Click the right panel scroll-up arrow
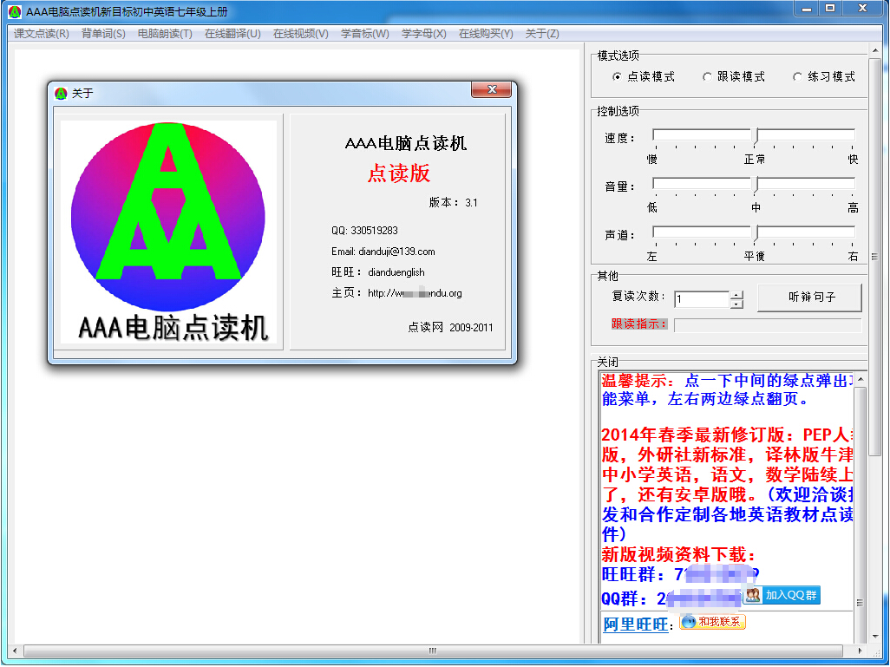Screen dimensions: 890x667 874,50
